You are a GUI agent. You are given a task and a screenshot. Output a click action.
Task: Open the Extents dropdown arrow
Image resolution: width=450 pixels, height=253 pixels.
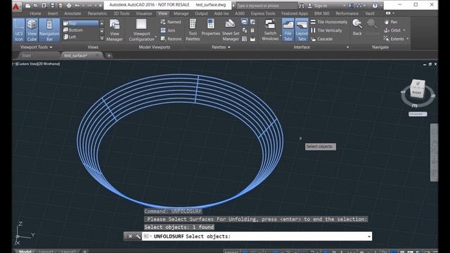click(408, 39)
